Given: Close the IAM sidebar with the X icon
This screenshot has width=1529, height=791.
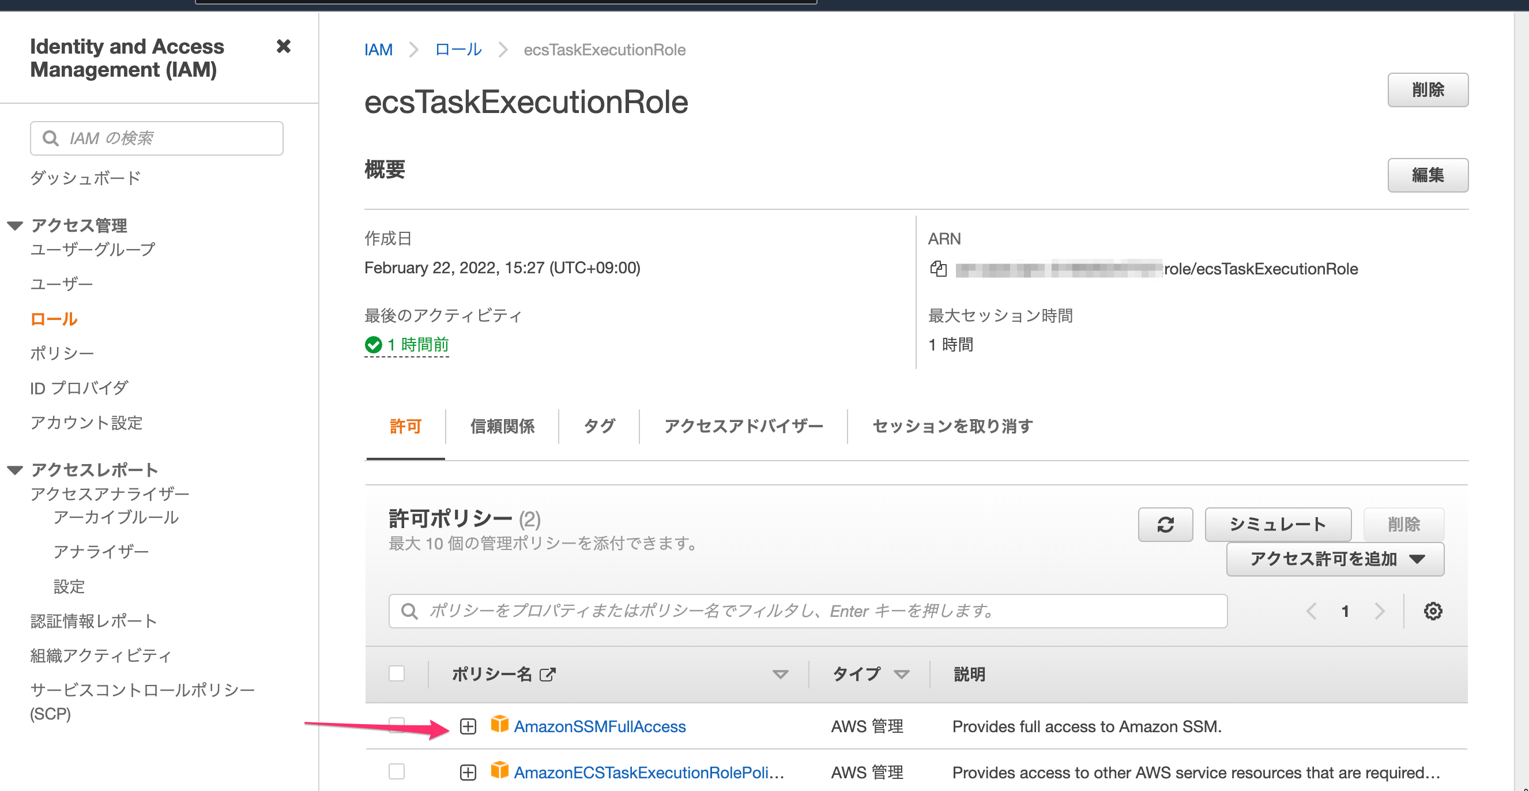Looking at the screenshot, I should click(x=284, y=46).
